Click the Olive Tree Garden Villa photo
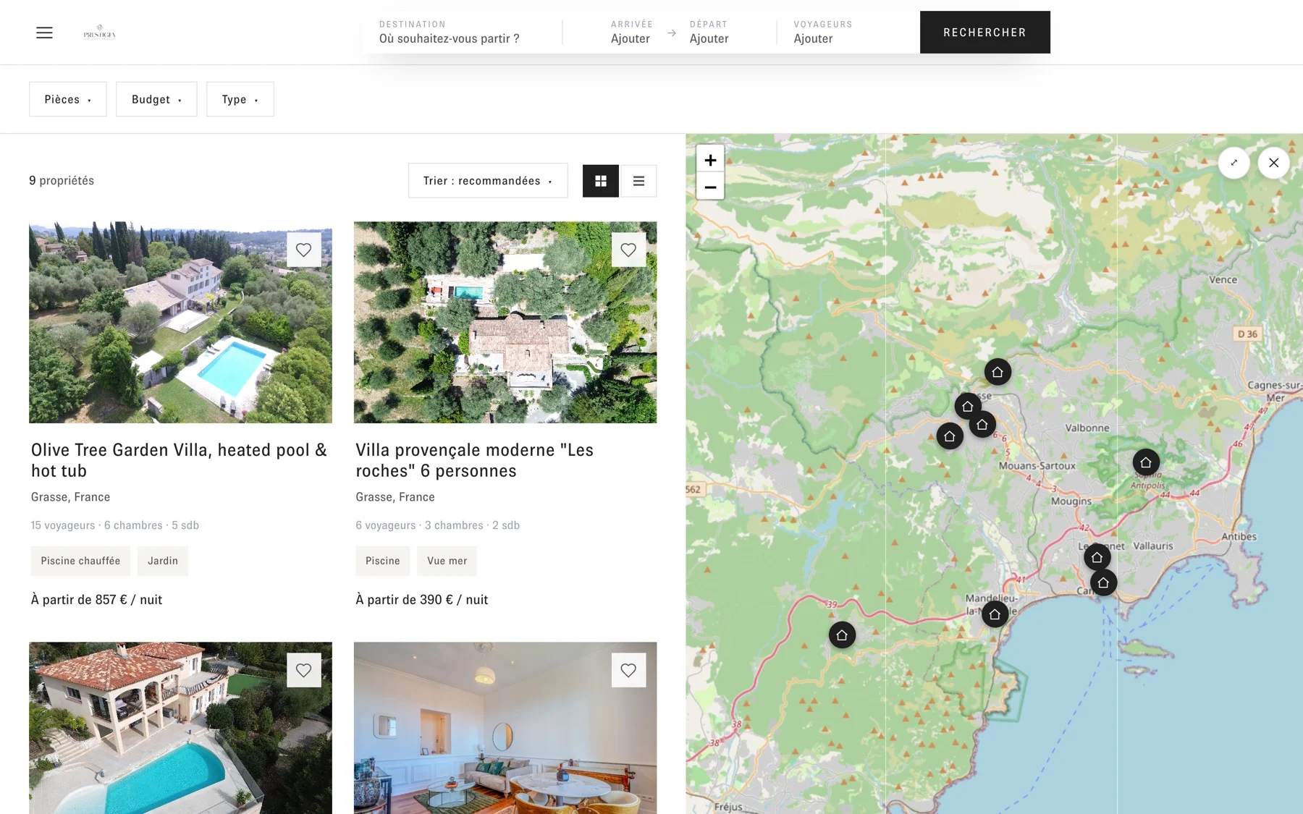 (180, 322)
